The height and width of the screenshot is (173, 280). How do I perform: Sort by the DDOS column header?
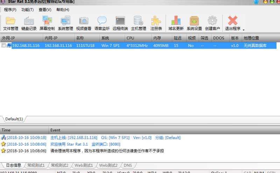point(220,38)
